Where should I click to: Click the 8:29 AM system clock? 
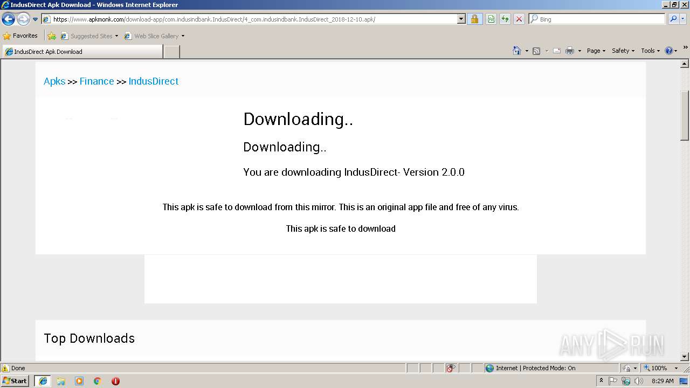click(x=663, y=381)
